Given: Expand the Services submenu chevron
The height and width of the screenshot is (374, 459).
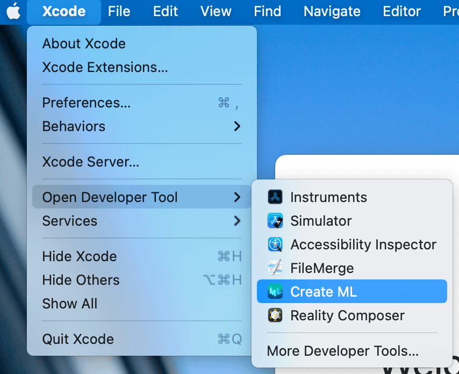Looking at the screenshot, I should [x=237, y=221].
